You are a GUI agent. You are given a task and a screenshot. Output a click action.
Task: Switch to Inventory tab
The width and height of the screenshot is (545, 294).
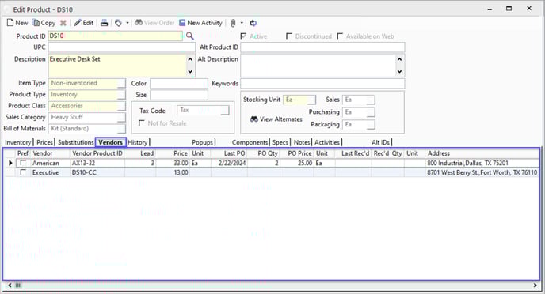click(17, 142)
